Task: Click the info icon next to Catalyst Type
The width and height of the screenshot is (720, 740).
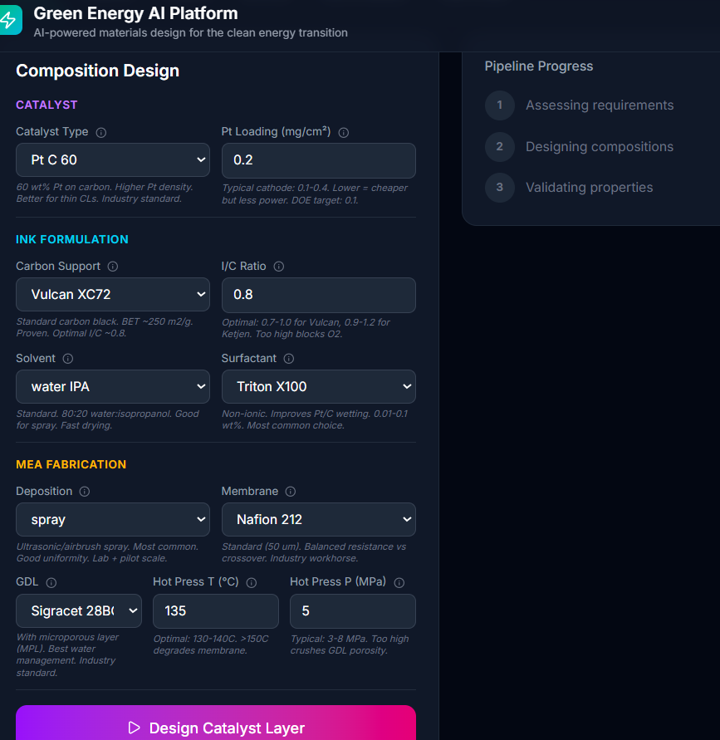Action: click(x=101, y=133)
